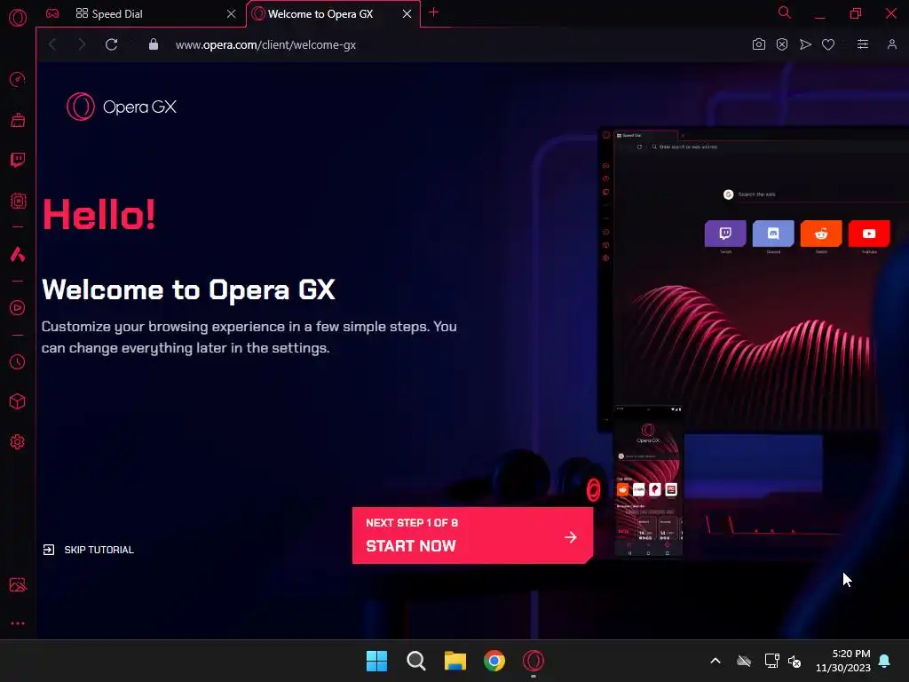This screenshot has width=909, height=682.
Task: Open the Opera menu logo
Action: click(x=18, y=18)
